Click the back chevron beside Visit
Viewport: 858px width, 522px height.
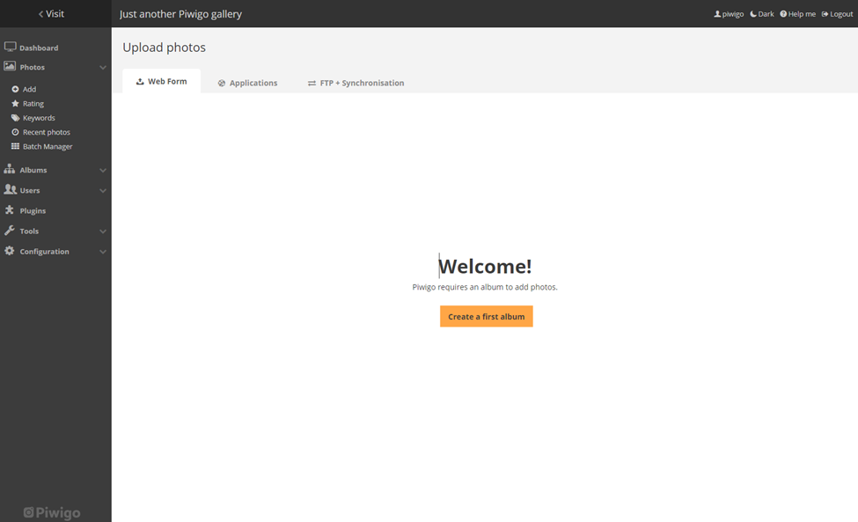[41, 14]
